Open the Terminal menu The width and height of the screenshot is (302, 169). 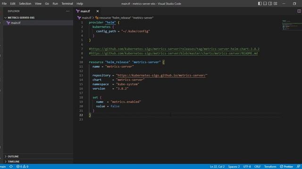[67, 4]
